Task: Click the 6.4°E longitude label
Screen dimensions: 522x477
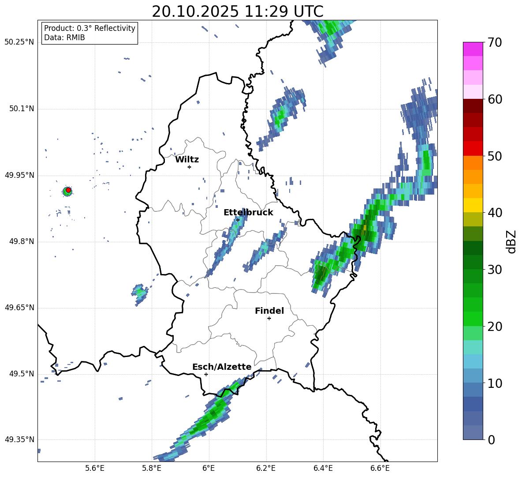Action: pyautogui.click(x=323, y=468)
